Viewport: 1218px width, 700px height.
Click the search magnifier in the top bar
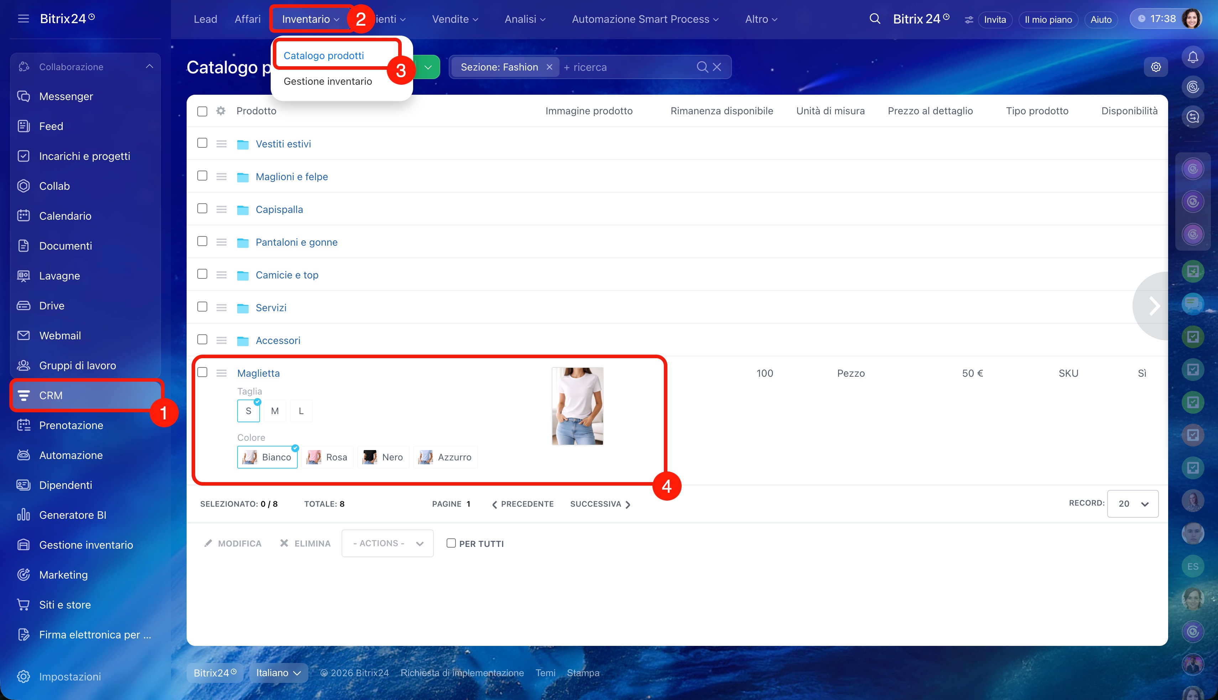[x=875, y=19]
